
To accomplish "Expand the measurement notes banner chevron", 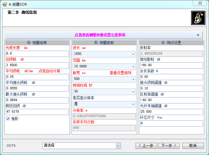I will point(198,35).
